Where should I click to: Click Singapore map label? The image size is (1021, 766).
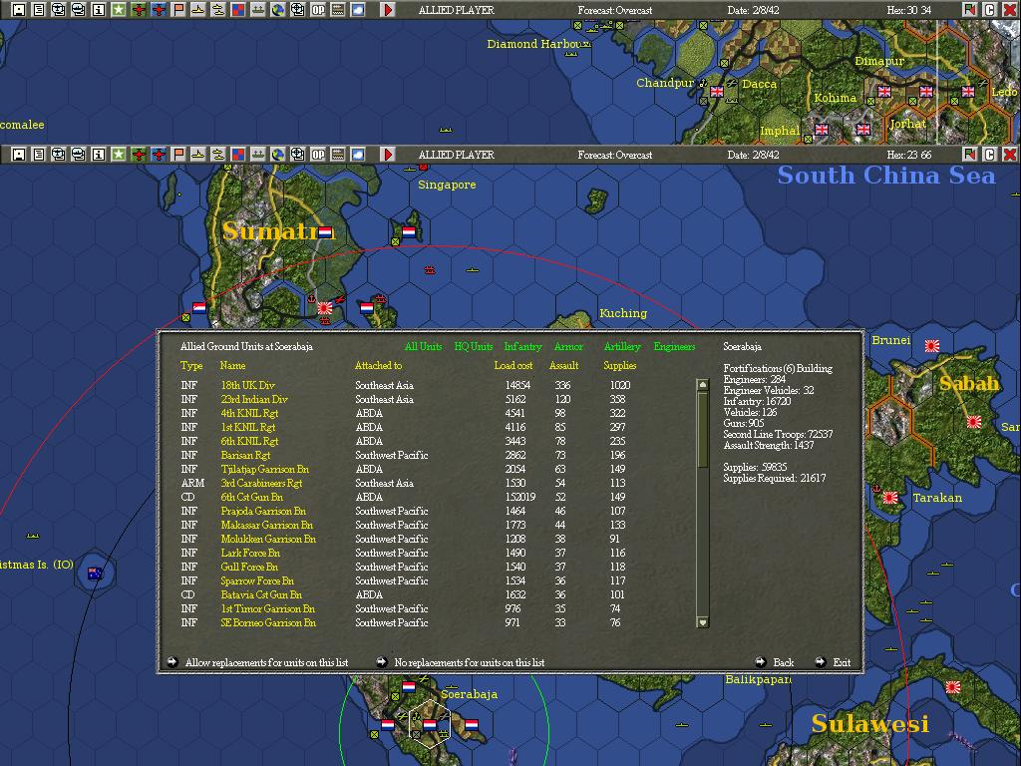(x=447, y=185)
